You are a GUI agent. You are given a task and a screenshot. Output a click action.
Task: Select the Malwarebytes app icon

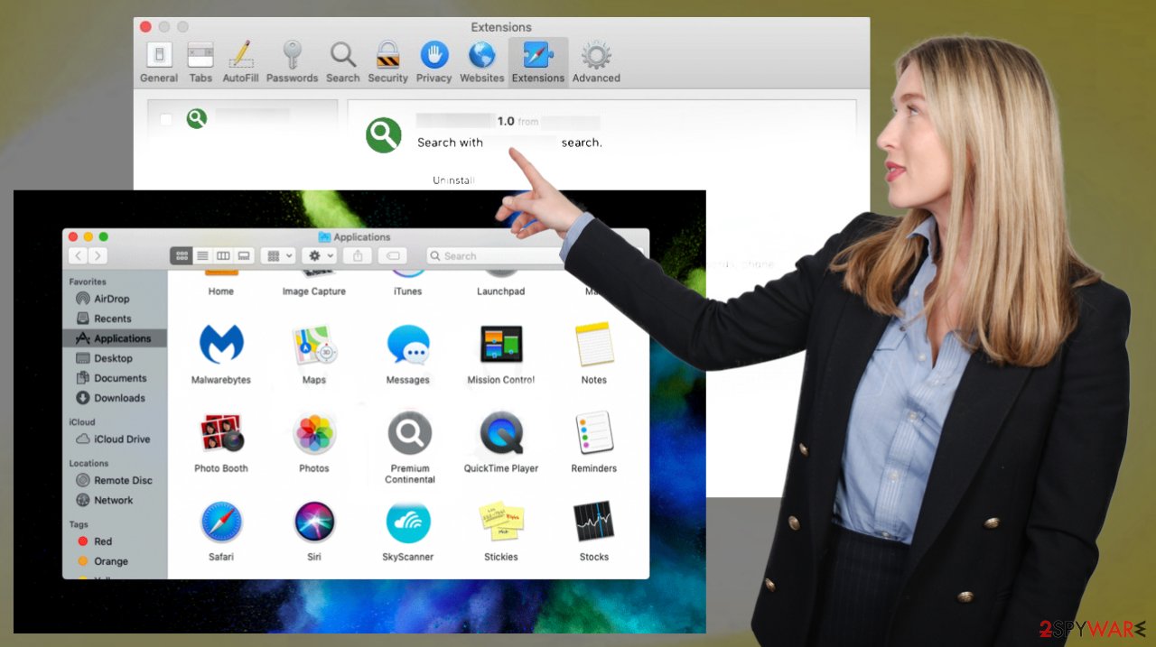point(221,345)
